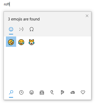
Task: Insert the cat with tears of joy emoji
Action: [32, 42]
